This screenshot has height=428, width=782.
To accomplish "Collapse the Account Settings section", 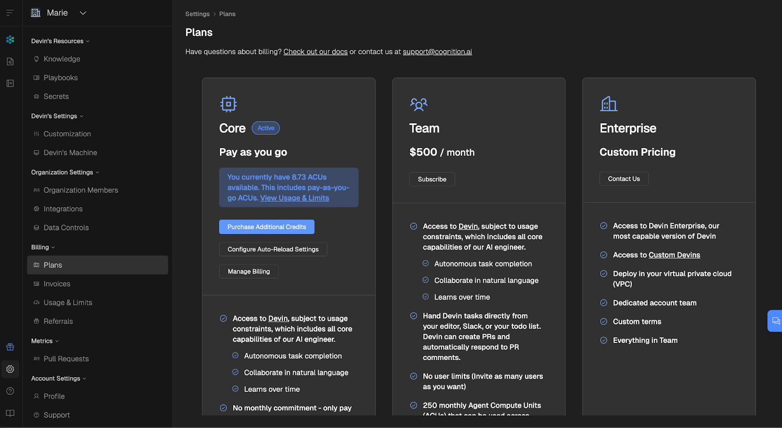I will (59, 378).
